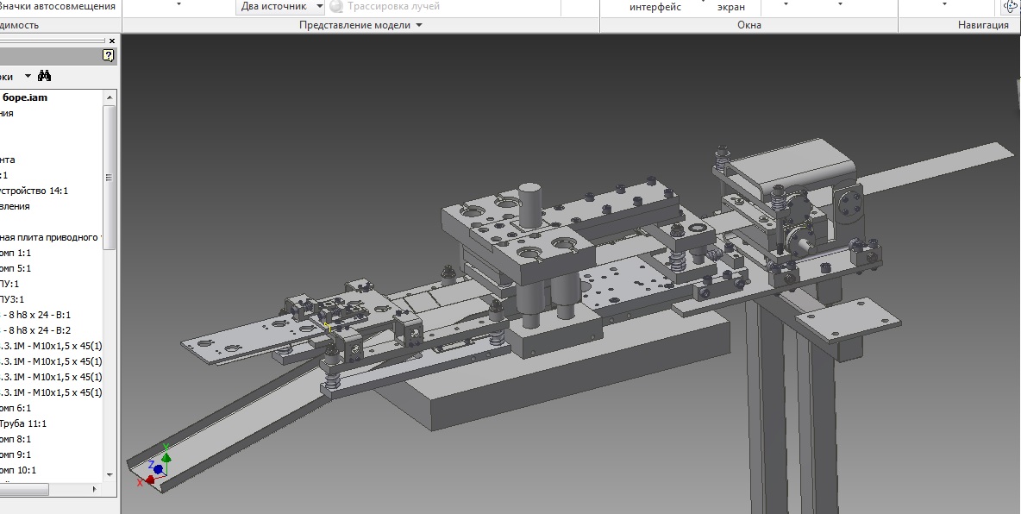
Task: Click the binoculars Find icon in browser
Action: 46,77
